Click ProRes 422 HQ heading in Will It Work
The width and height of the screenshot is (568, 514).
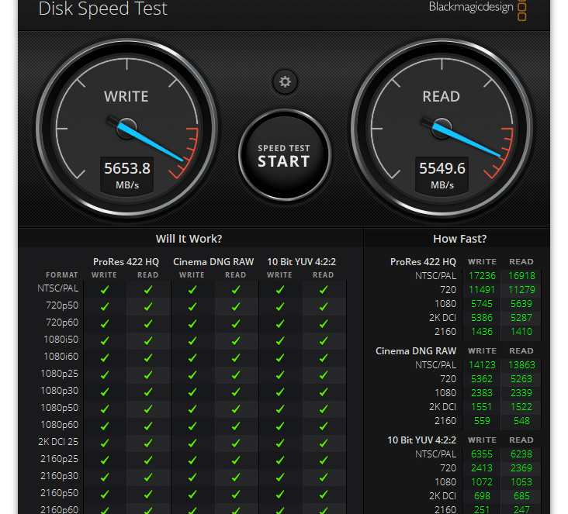126,262
